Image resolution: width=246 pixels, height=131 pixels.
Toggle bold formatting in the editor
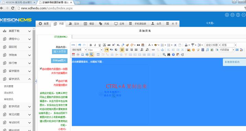tap(91, 45)
